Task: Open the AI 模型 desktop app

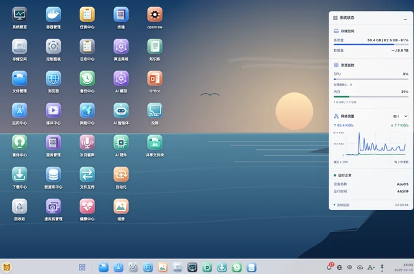Action: point(121,79)
